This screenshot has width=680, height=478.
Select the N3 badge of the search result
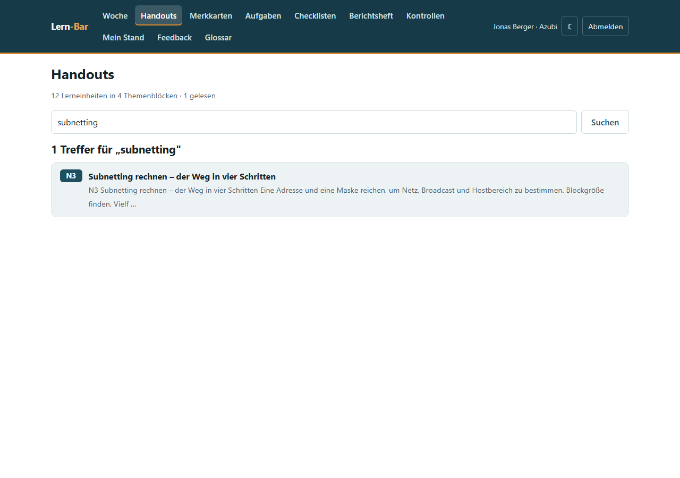71,176
